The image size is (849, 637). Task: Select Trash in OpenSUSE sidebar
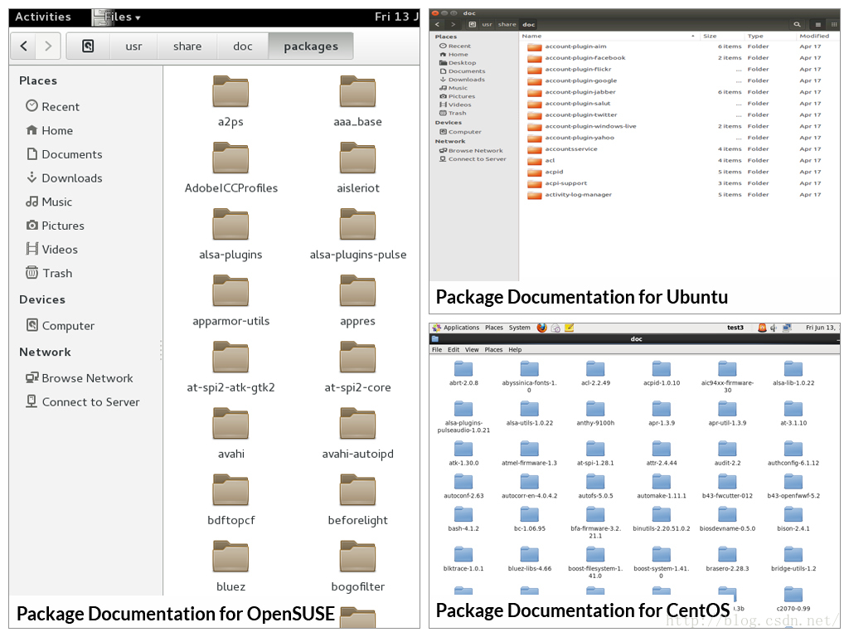click(49, 273)
